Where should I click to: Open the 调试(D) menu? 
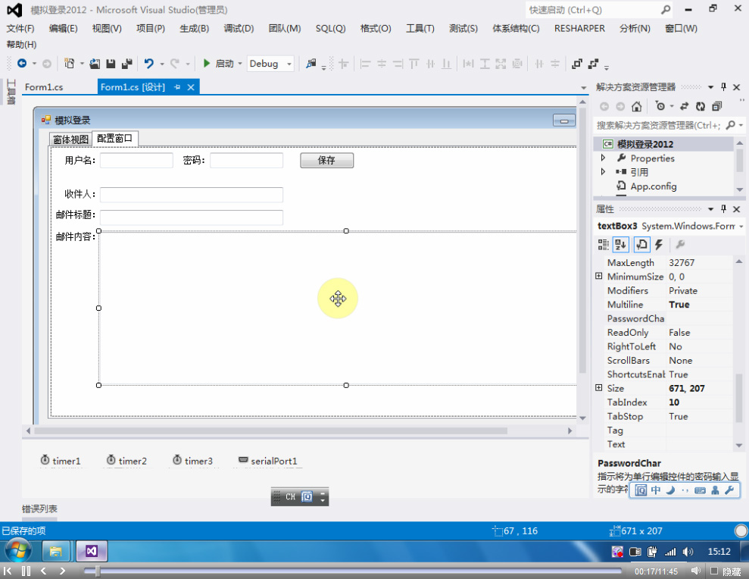click(x=239, y=29)
